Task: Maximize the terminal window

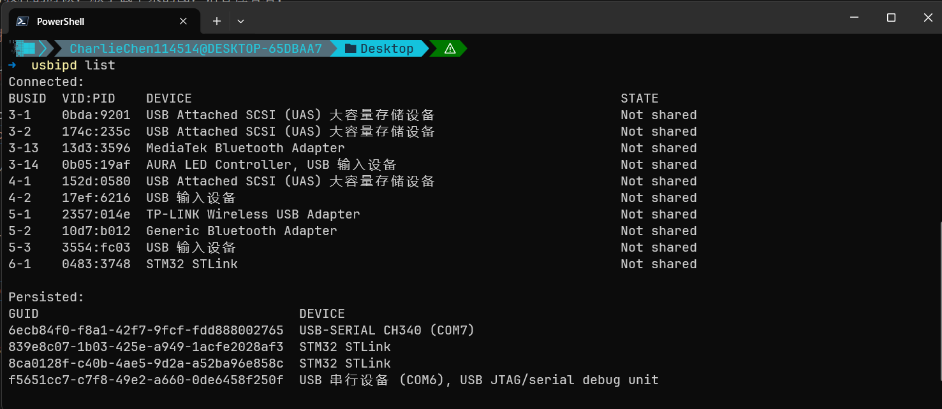Action: (x=892, y=18)
